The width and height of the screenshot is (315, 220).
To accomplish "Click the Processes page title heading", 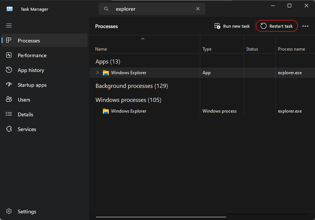I will click(107, 26).
